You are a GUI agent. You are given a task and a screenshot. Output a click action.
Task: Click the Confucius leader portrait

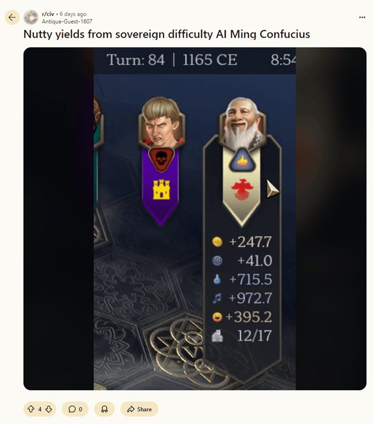[x=243, y=123]
